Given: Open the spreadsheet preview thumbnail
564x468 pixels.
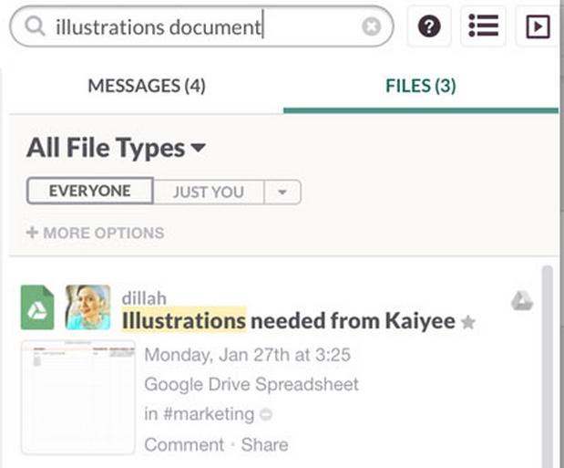Looking at the screenshot, I should [78, 397].
